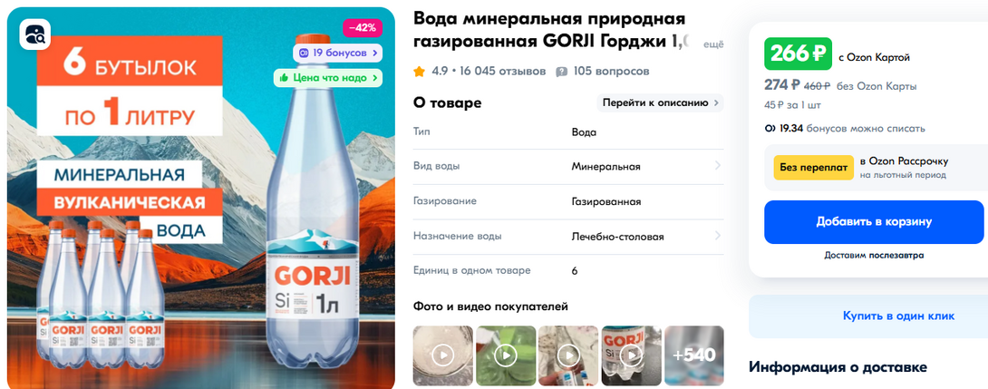Open the +540 more customer photos tile
This screenshot has height=389, width=988.
(x=693, y=355)
